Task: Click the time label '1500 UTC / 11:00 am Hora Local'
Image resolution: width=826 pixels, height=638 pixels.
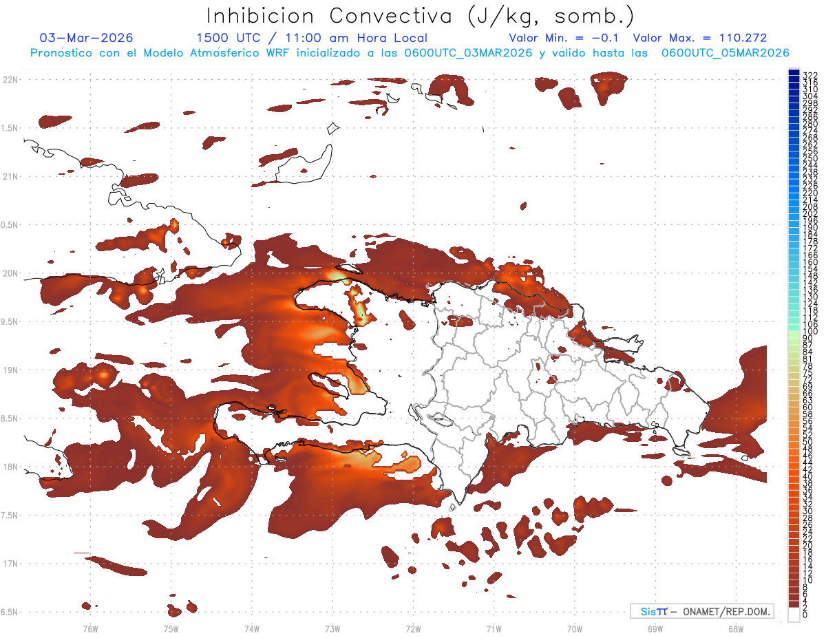Action: pos(312,38)
